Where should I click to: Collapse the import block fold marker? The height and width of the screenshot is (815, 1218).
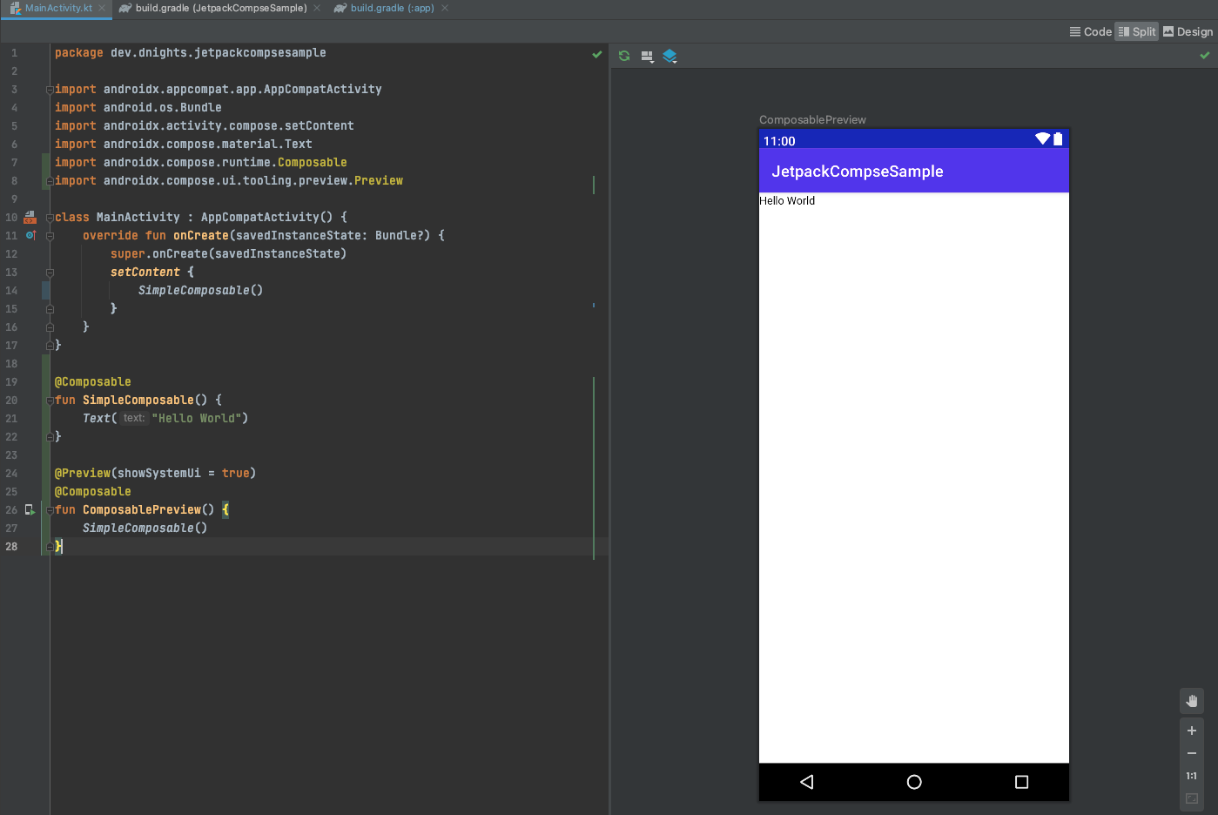[50, 90]
